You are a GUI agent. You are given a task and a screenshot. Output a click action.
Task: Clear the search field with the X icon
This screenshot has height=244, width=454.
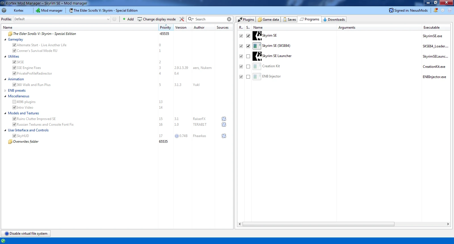point(229,19)
